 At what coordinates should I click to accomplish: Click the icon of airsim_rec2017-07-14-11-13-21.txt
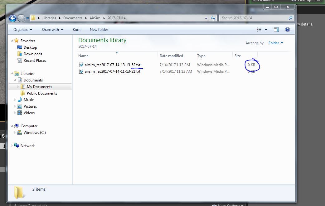pos(81,71)
